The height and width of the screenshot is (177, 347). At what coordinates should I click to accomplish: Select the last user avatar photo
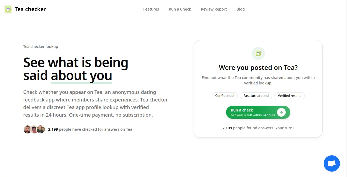(x=41, y=129)
